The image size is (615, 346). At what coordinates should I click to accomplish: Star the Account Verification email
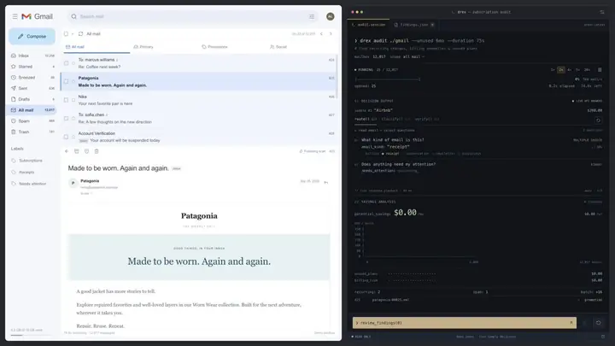coord(73,137)
